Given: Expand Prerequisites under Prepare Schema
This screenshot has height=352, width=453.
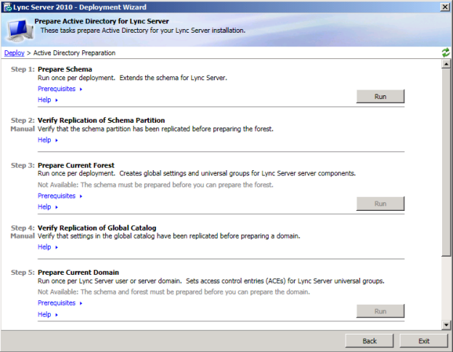Looking at the screenshot, I should pos(60,89).
